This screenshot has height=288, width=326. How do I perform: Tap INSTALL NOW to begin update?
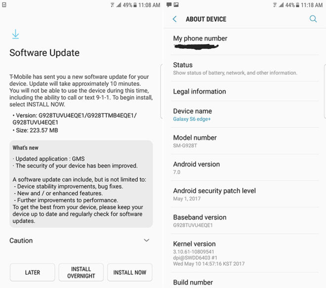(x=130, y=272)
